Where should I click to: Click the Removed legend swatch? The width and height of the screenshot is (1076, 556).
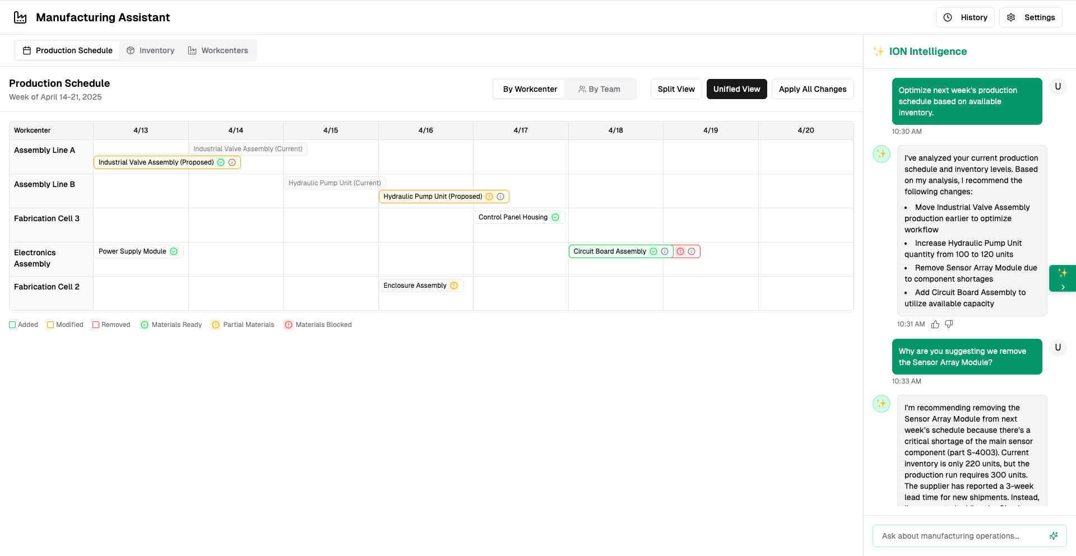click(x=96, y=325)
